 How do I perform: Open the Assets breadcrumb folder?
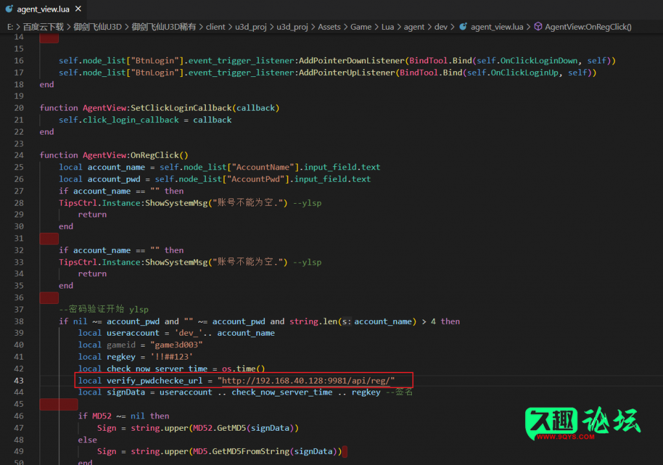click(x=330, y=27)
